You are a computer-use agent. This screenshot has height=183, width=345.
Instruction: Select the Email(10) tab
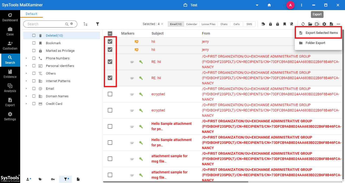pyautogui.click(x=176, y=24)
